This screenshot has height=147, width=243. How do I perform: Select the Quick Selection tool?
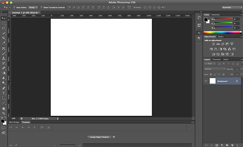[4, 33]
